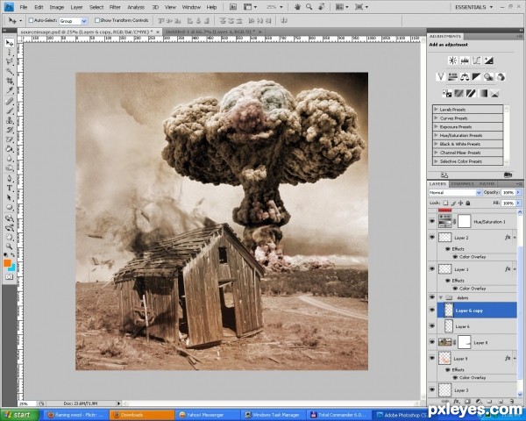This screenshot has width=526, height=421.
Task: Toggle lock transparent pixels
Action: [x=445, y=203]
